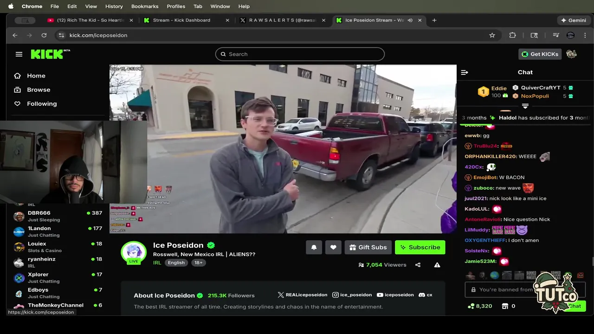Click the chat message input field

pyautogui.click(x=525, y=289)
